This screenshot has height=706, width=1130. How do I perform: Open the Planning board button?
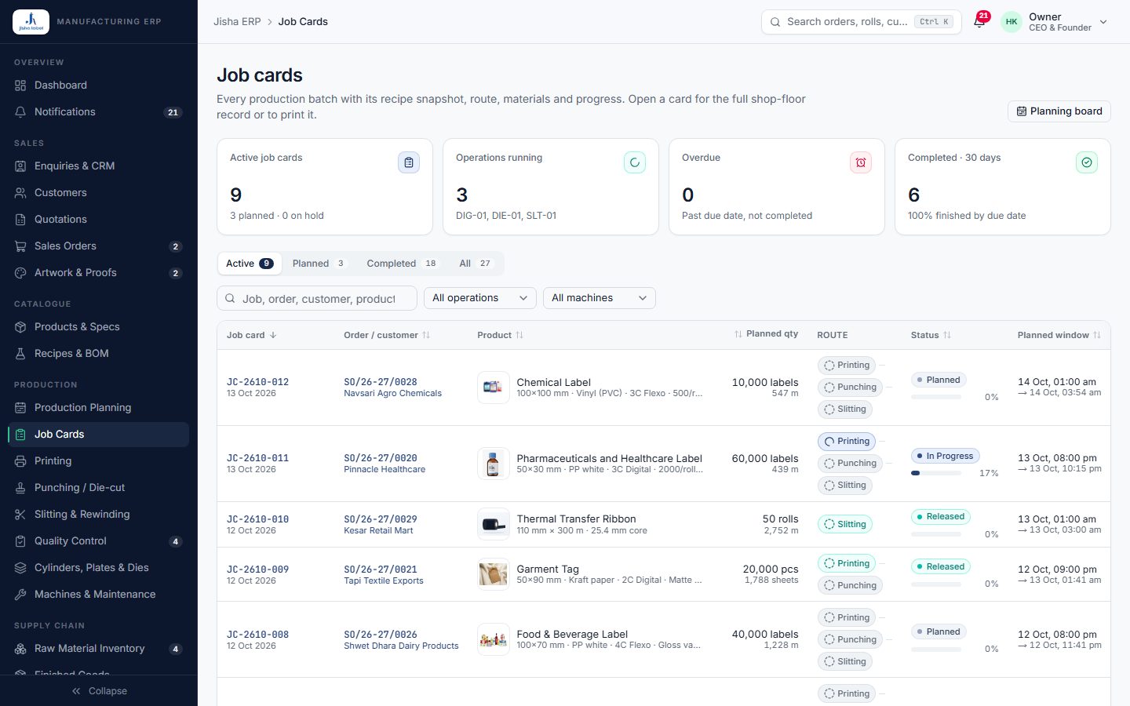tap(1059, 111)
